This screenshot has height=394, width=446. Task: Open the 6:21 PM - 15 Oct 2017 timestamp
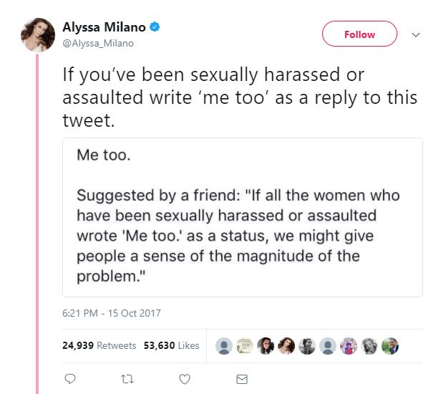point(112,313)
